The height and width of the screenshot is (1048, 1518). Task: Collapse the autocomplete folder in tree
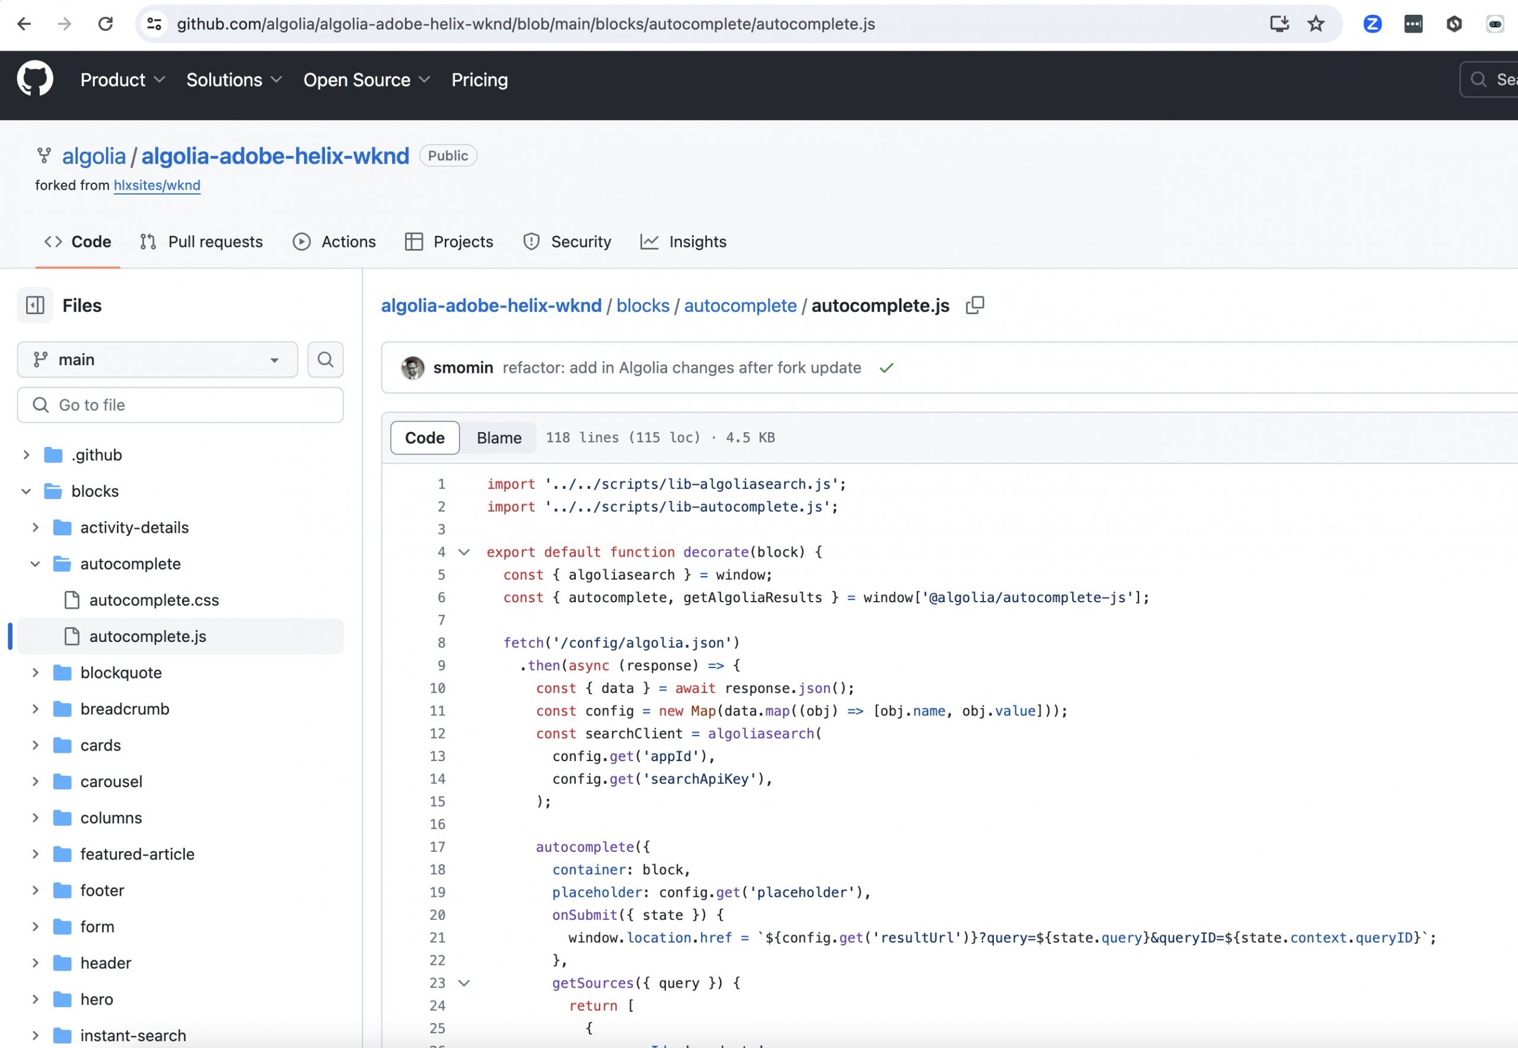click(x=36, y=564)
